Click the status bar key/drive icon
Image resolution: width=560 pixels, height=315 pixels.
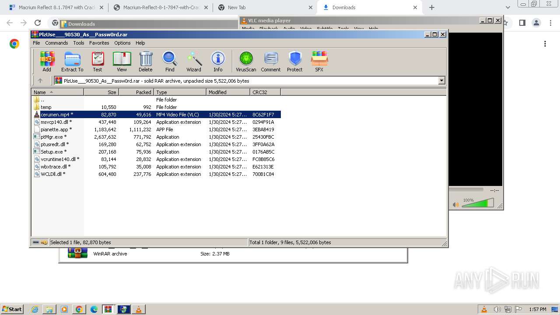40,242
